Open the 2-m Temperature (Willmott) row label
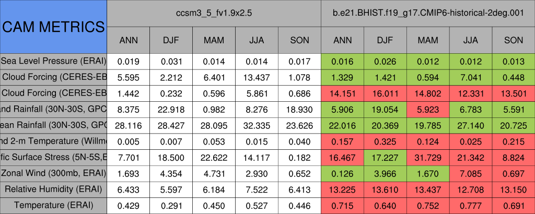535x214 pixels. pyautogui.click(x=53, y=141)
